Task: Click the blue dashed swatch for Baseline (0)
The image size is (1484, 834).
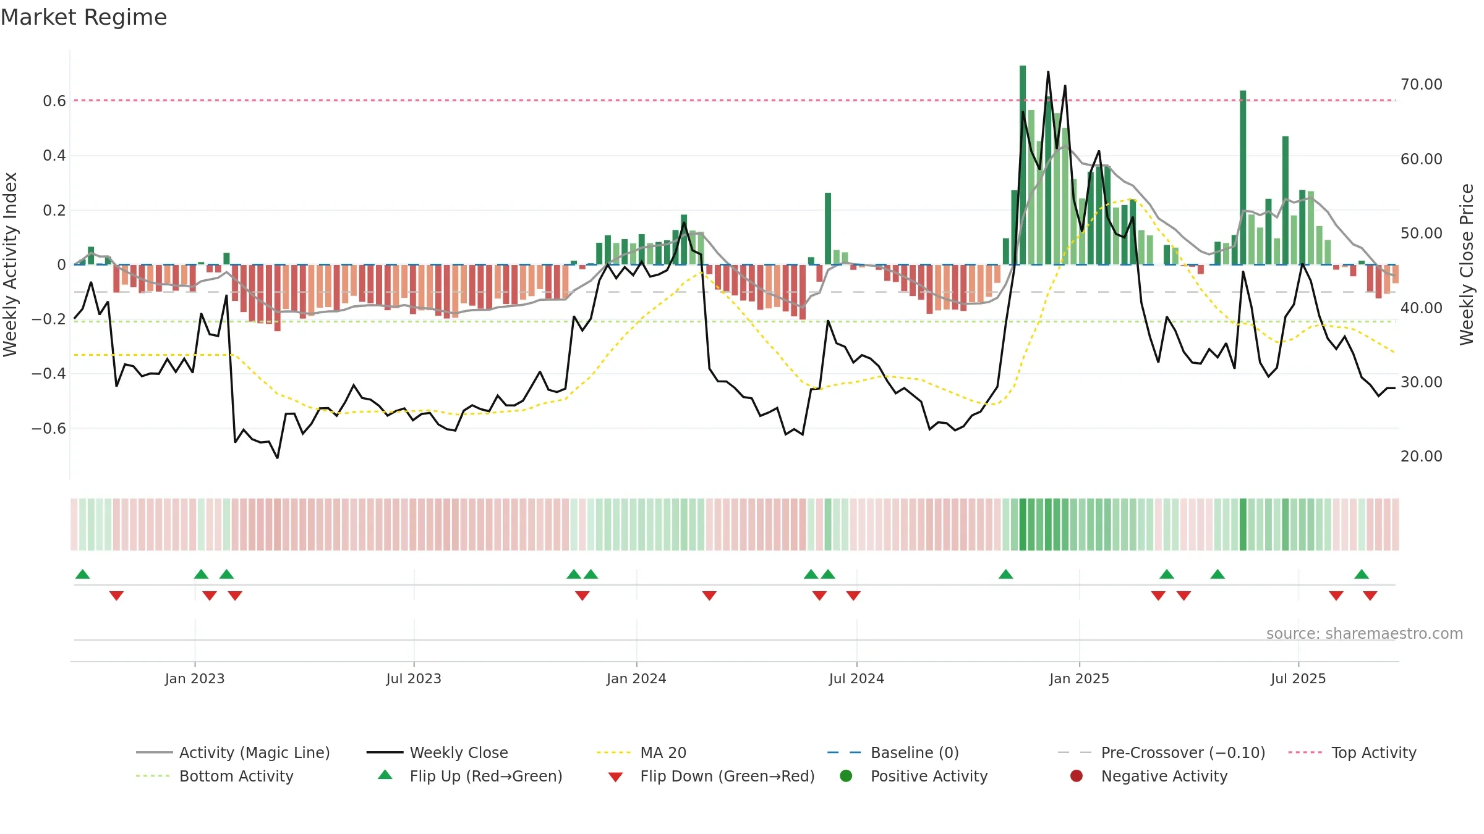Action: click(x=845, y=752)
